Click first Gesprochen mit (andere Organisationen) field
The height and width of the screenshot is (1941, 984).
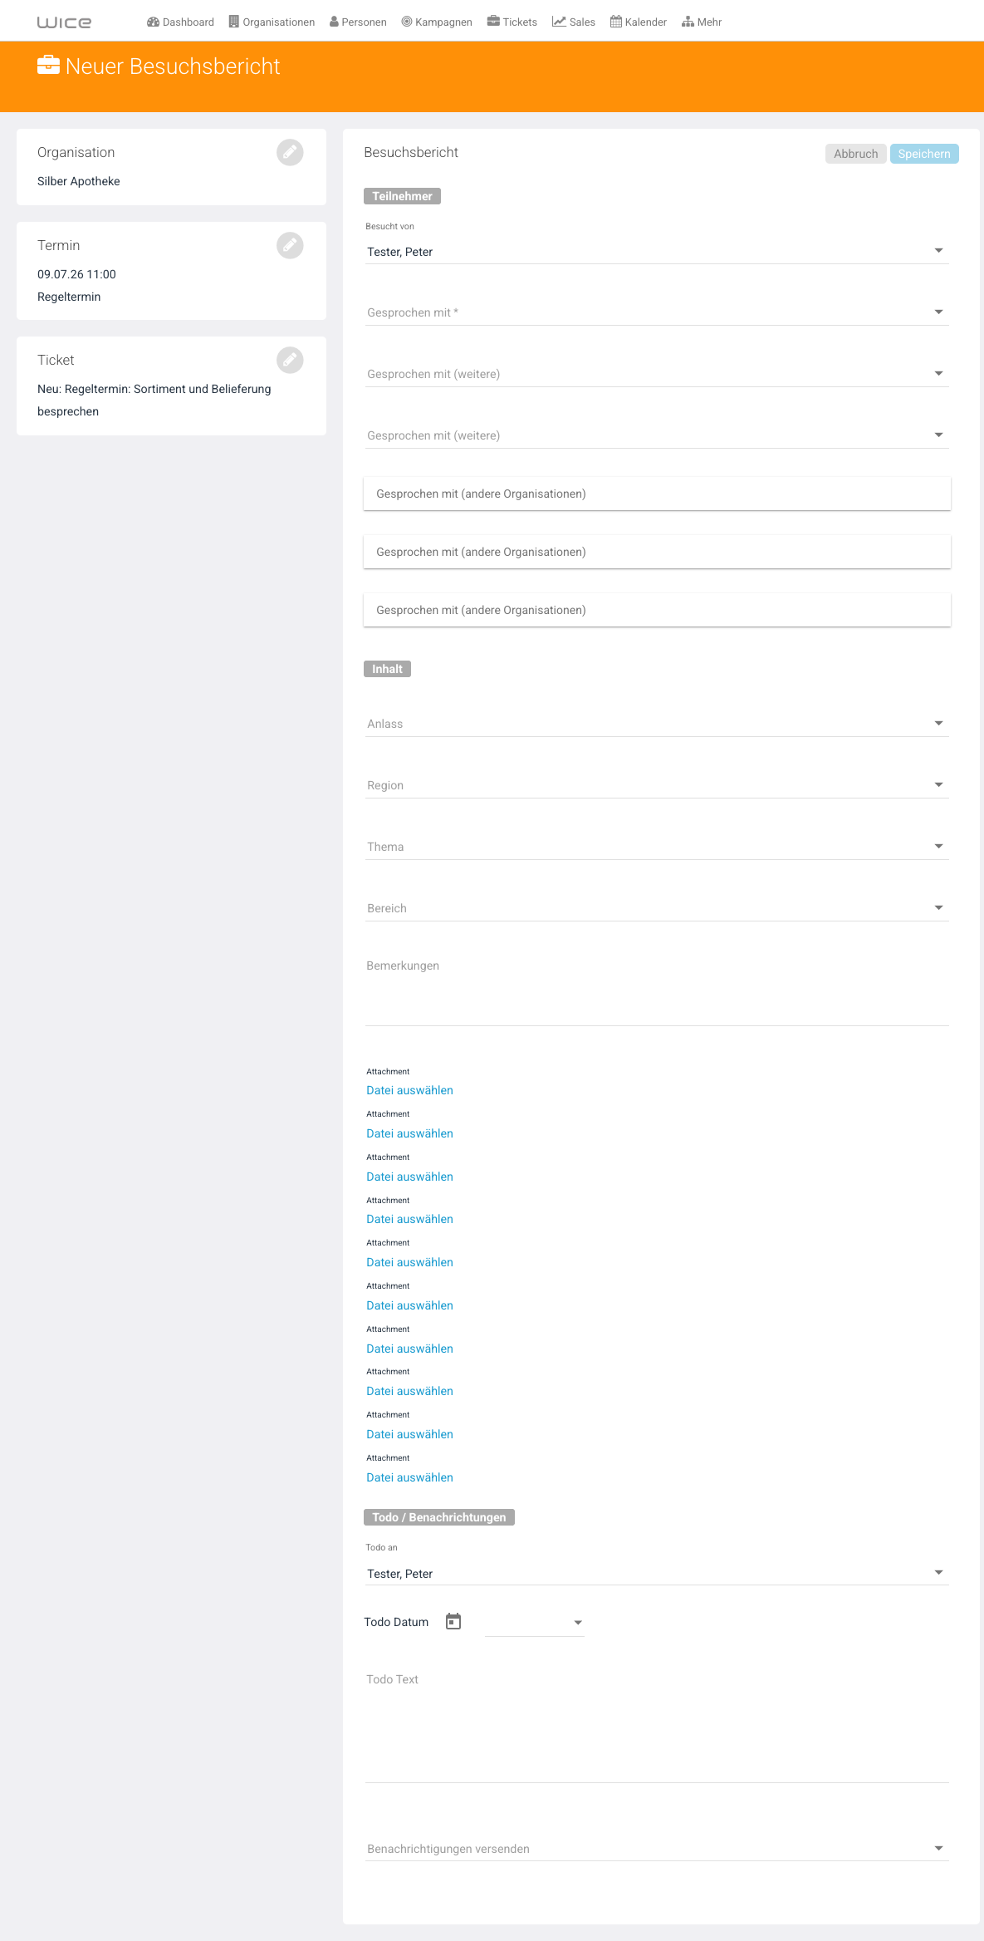(x=657, y=494)
